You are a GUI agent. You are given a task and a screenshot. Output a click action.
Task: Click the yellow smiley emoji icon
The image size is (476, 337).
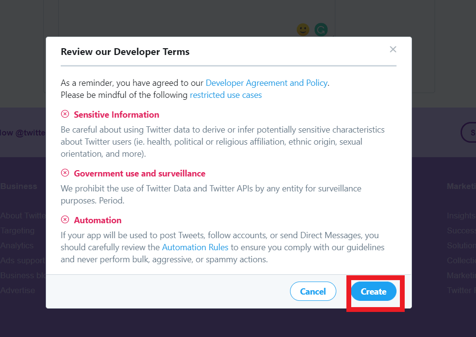click(x=303, y=29)
